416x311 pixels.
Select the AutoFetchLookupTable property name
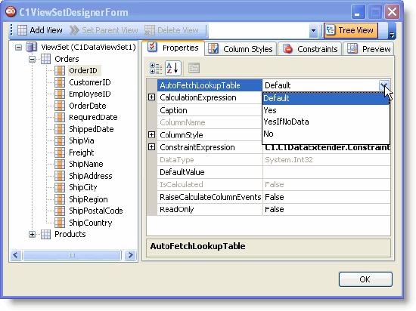click(210, 85)
